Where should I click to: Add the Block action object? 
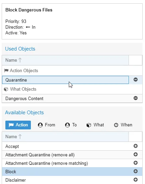click(x=136, y=171)
